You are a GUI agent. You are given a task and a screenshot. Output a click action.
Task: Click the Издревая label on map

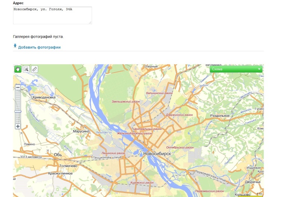click(254, 168)
